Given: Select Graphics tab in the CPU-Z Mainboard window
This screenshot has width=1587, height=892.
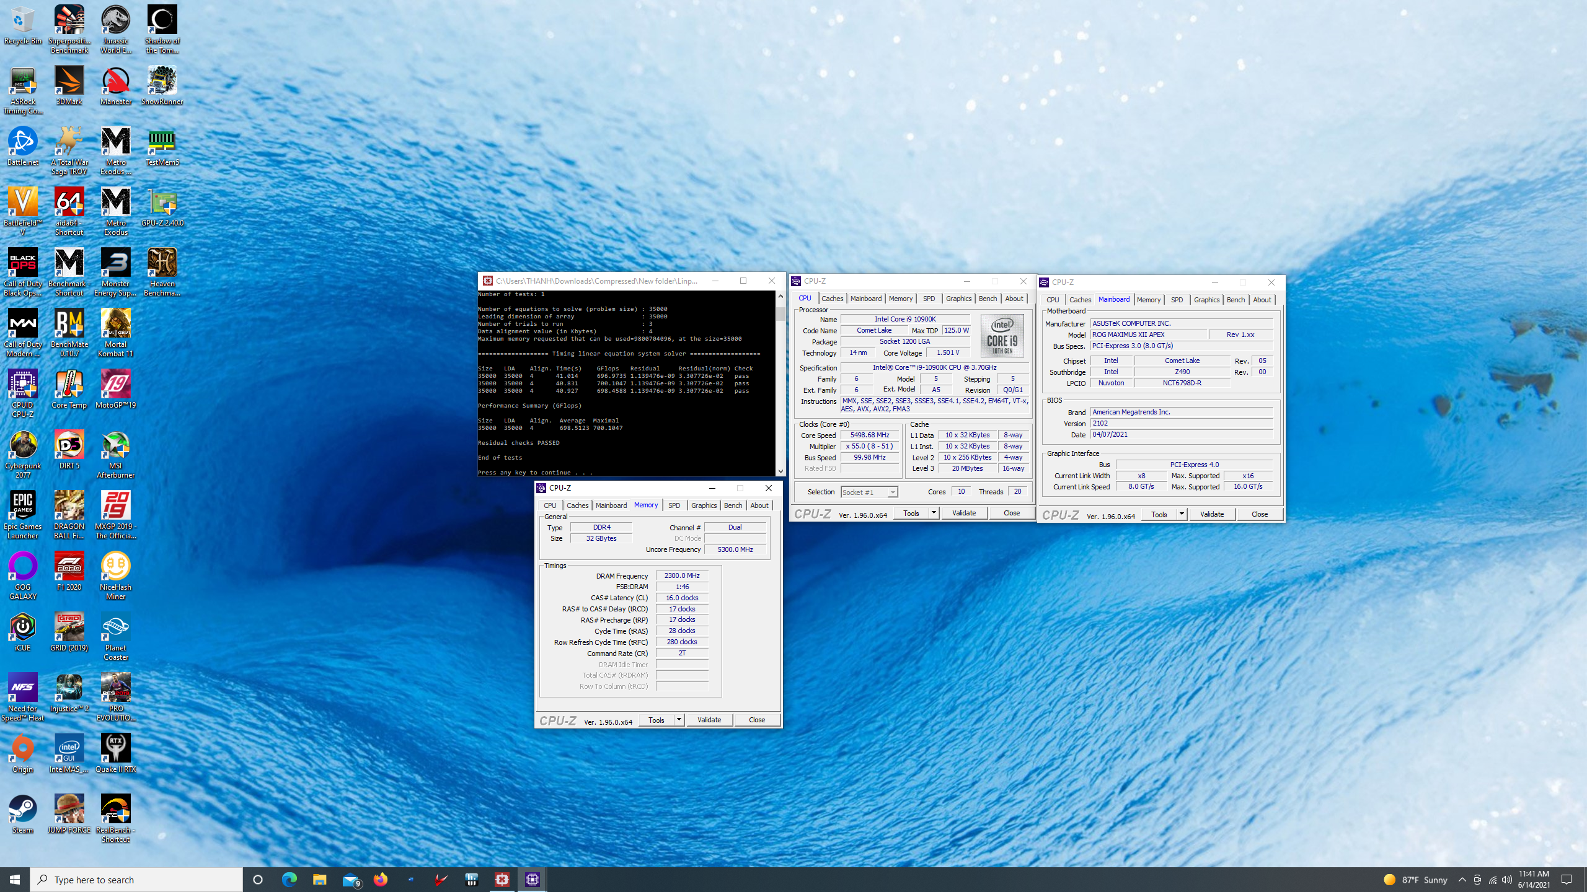Looking at the screenshot, I should coord(1206,300).
